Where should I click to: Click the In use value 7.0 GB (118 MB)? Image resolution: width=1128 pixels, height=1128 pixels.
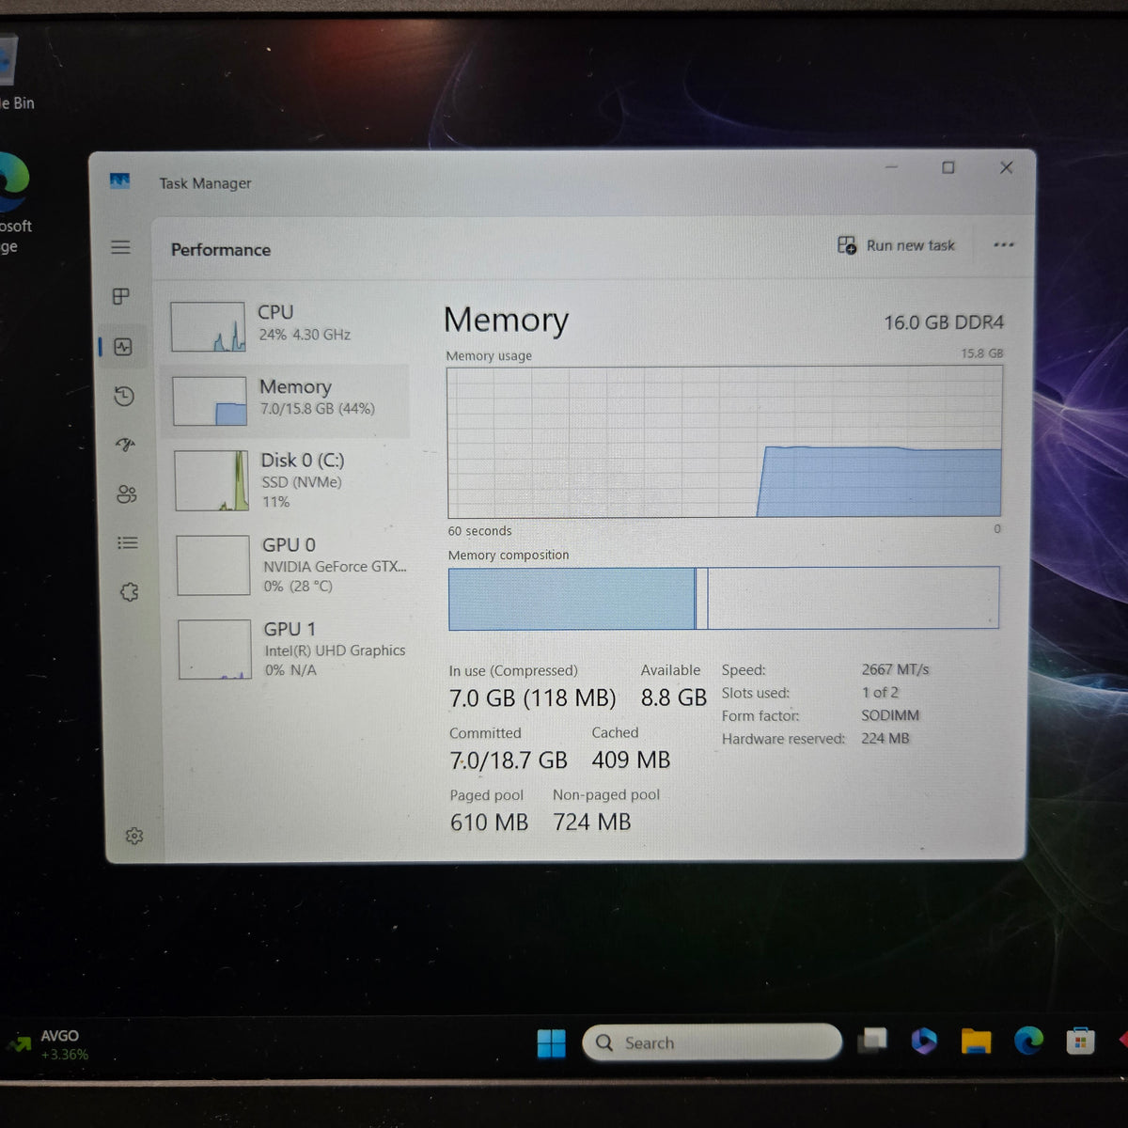click(x=532, y=698)
